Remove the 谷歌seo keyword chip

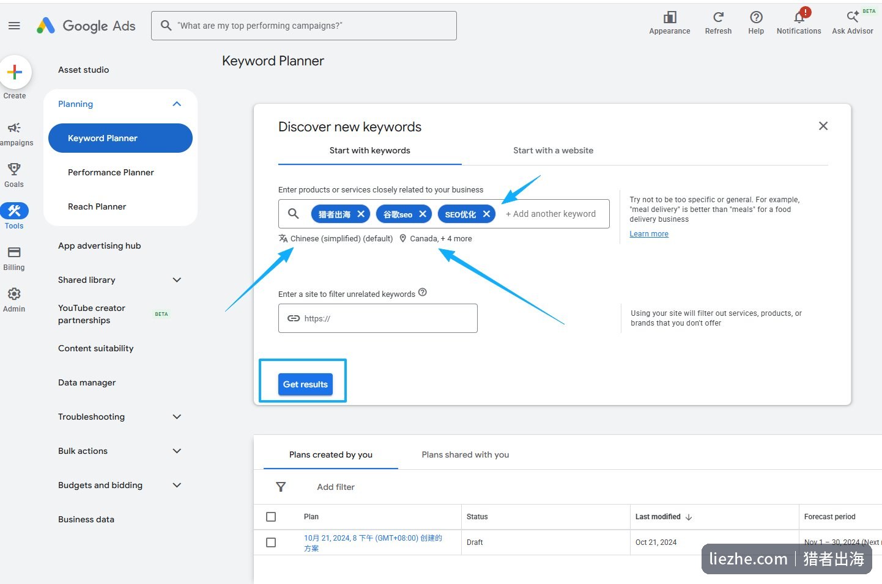click(x=423, y=214)
